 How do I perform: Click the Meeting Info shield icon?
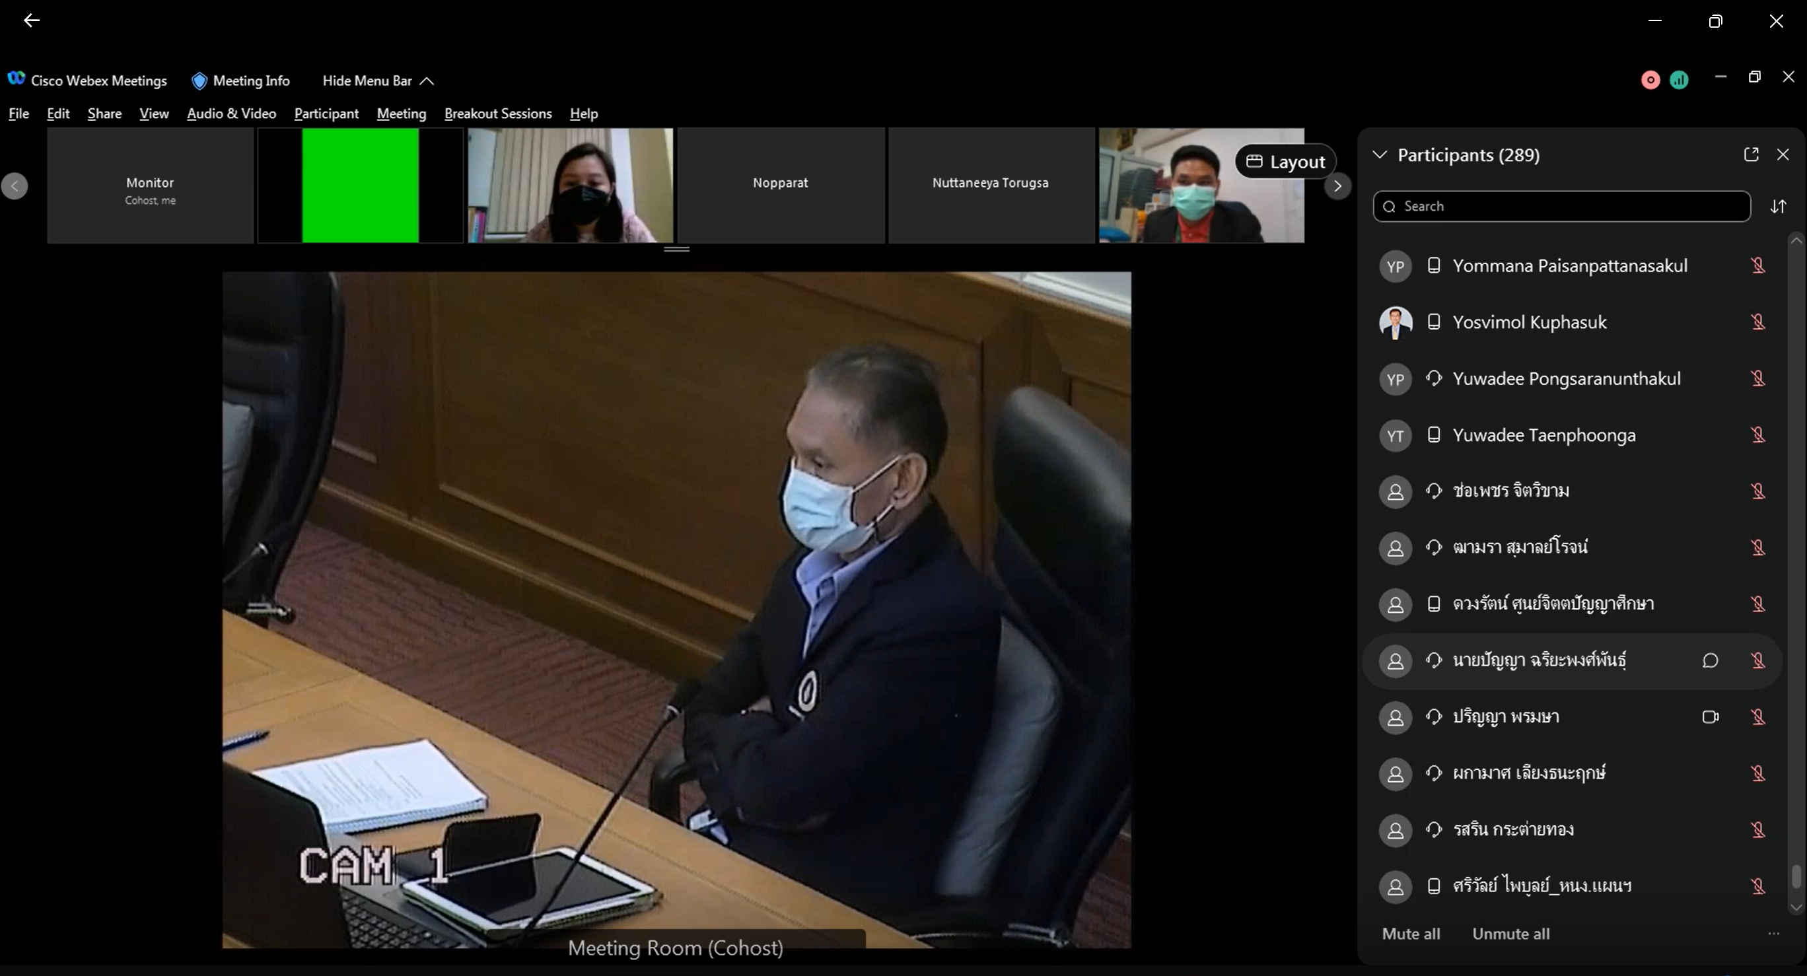tap(199, 81)
